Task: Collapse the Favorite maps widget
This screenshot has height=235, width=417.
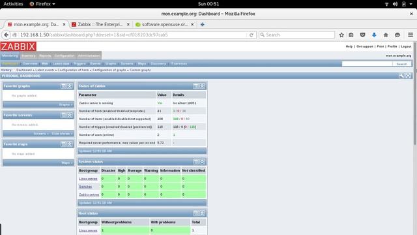Action: [x=70, y=144]
